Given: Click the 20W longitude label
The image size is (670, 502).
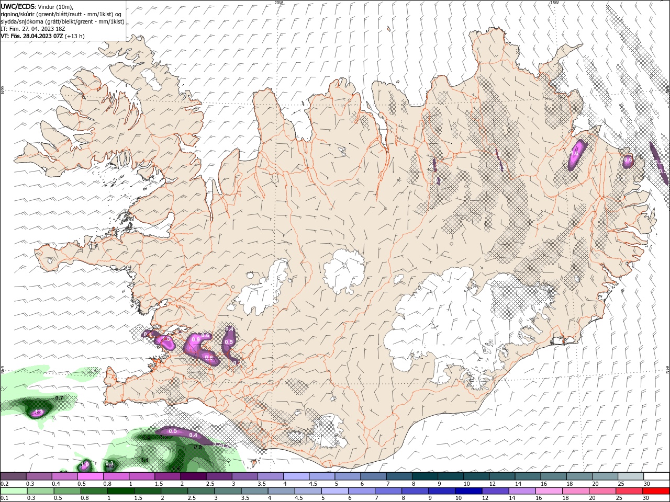Looking at the screenshot, I should tap(278, 3).
